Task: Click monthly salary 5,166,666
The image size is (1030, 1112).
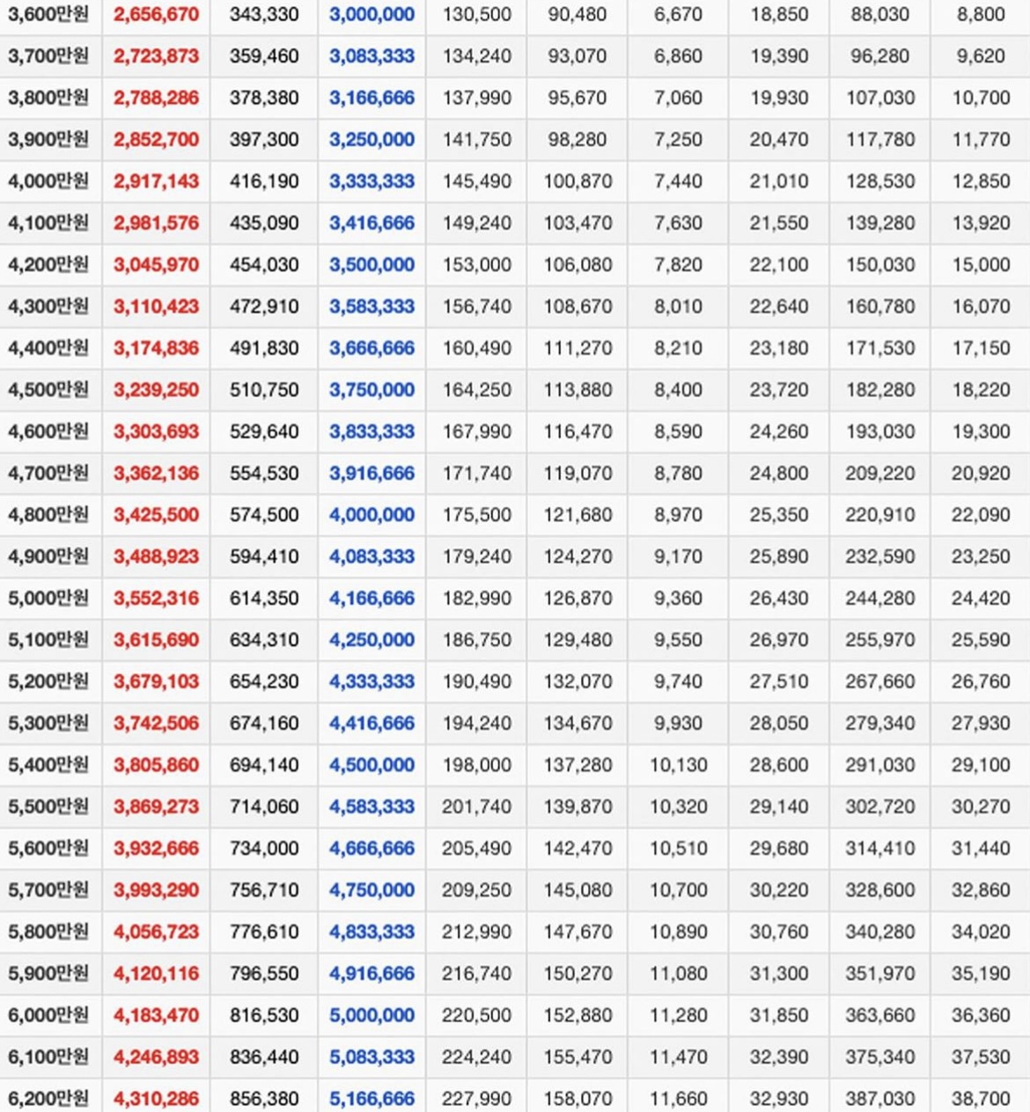Action: pyautogui.click(x=372, y=1099)
